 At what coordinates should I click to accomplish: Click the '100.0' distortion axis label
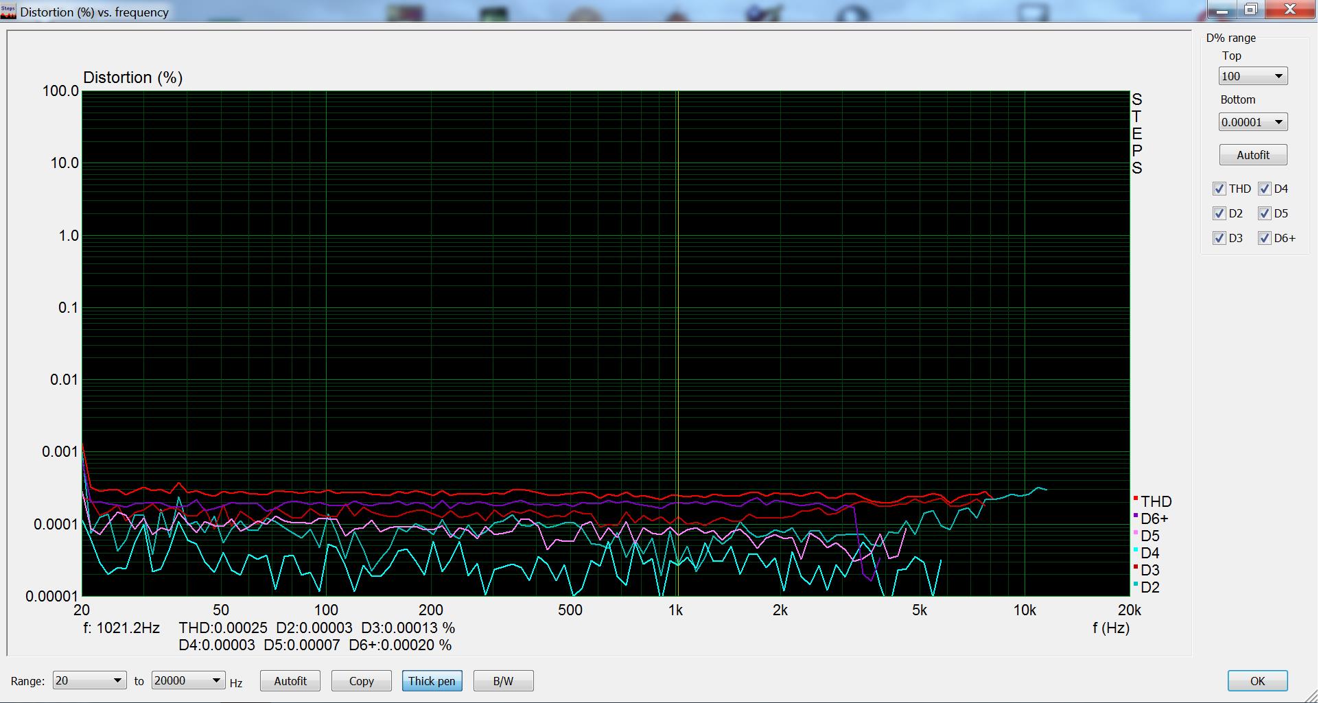[61, 91]
